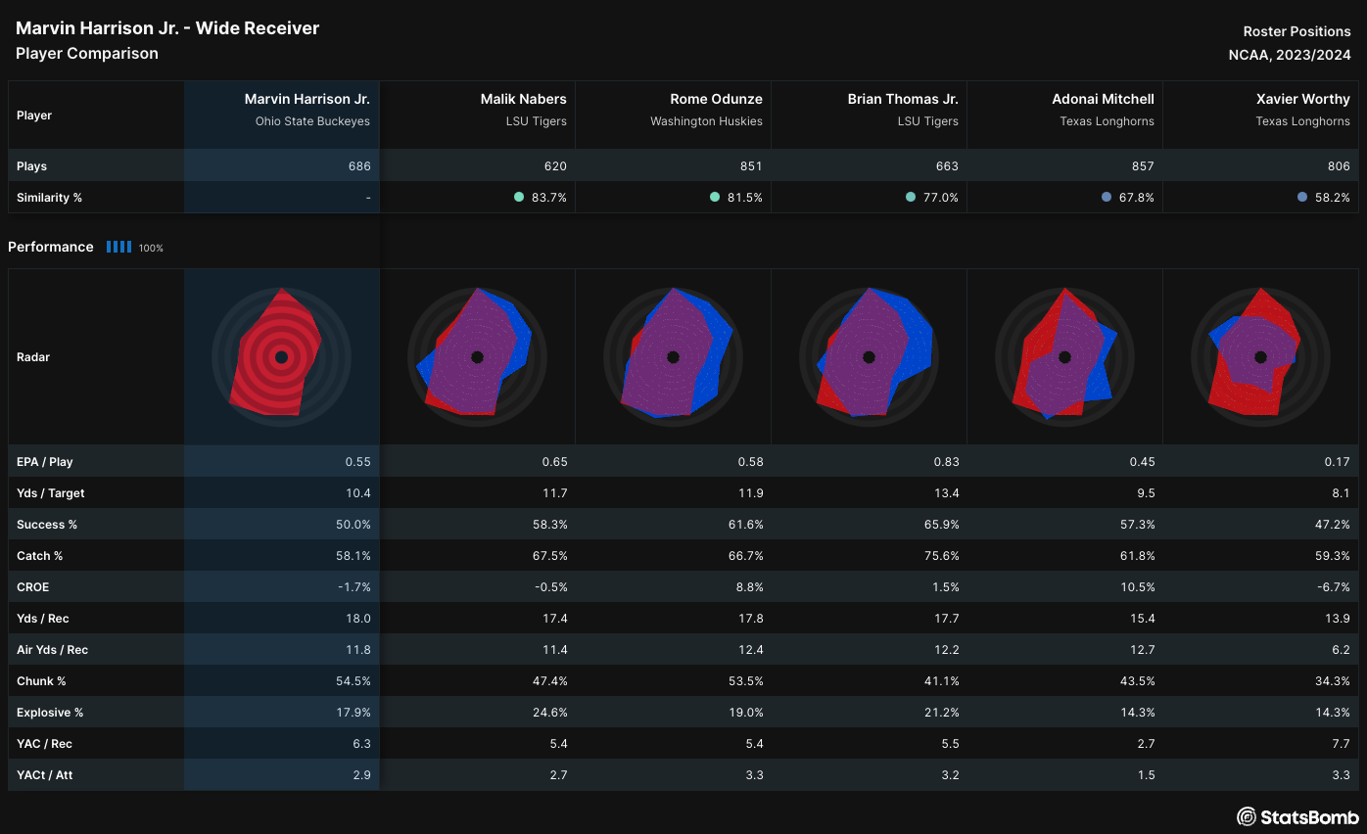The height and width of the screenshot is (834, 1367).
Task: Click Adonai Mitchell 1.5 YACt / Att value
Action: pos(1147,775)
